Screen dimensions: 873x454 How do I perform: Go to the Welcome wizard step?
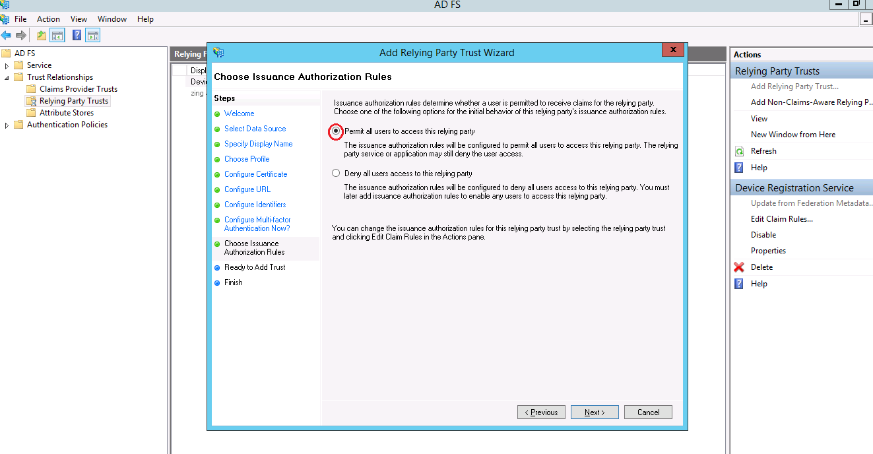[x=239, y=113]
